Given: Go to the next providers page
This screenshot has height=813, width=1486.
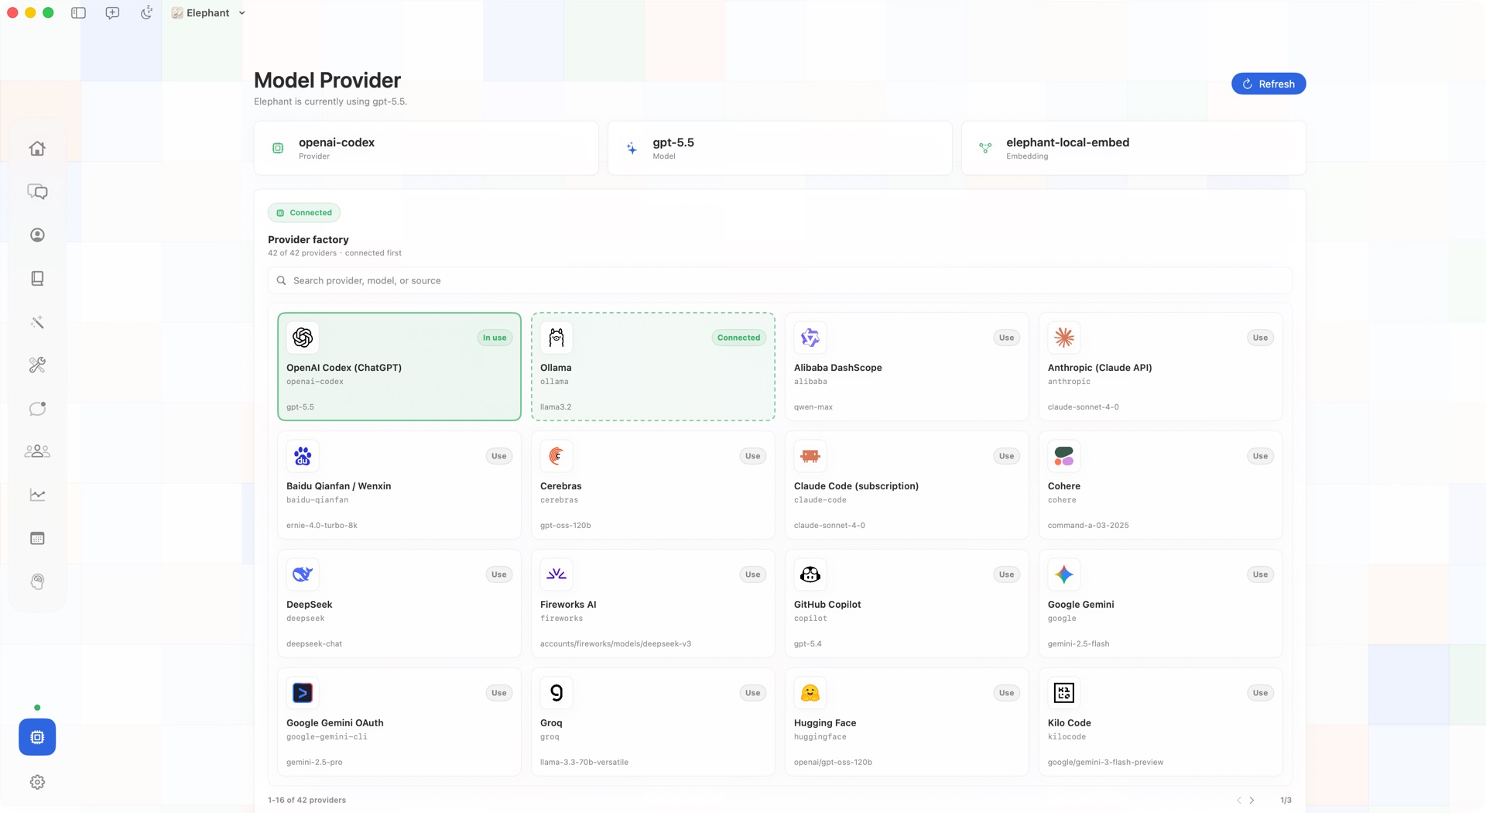Looking at the screenshot, I should pos(1251,801).
